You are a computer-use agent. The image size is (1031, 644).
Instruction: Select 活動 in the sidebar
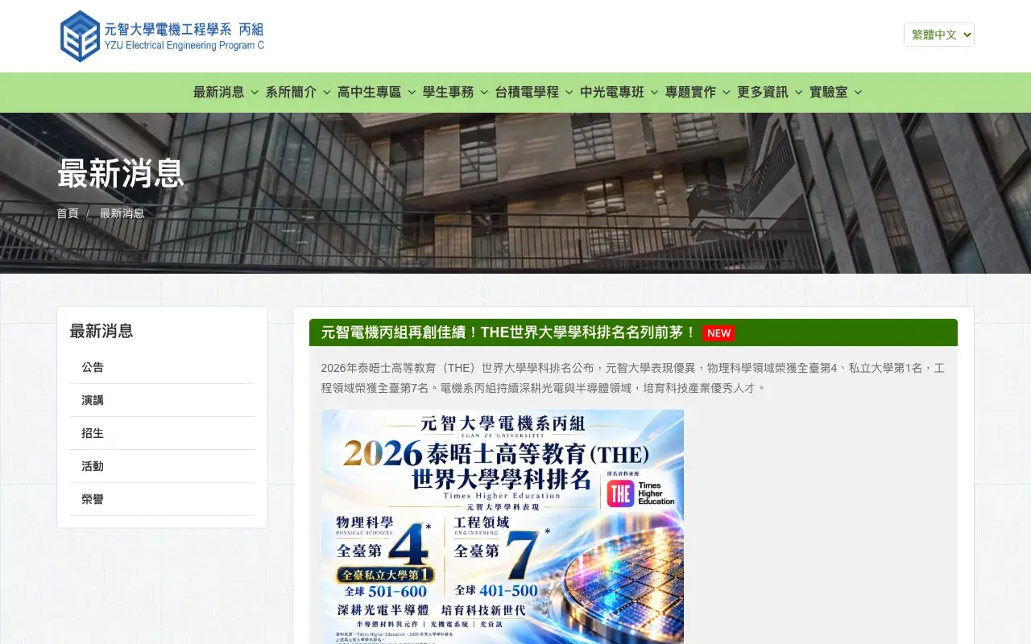click(x=162, y=466)
